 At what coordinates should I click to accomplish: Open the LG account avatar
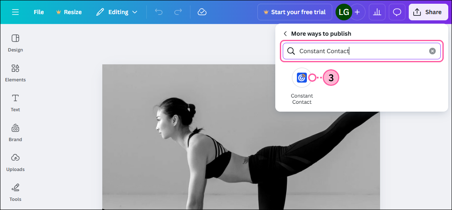(x=343, y=12)
